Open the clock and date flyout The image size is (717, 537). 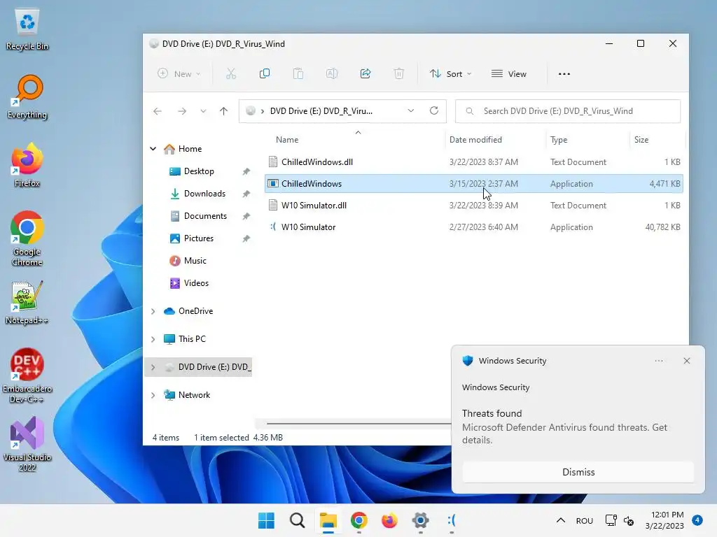click(x=664, y=520)
